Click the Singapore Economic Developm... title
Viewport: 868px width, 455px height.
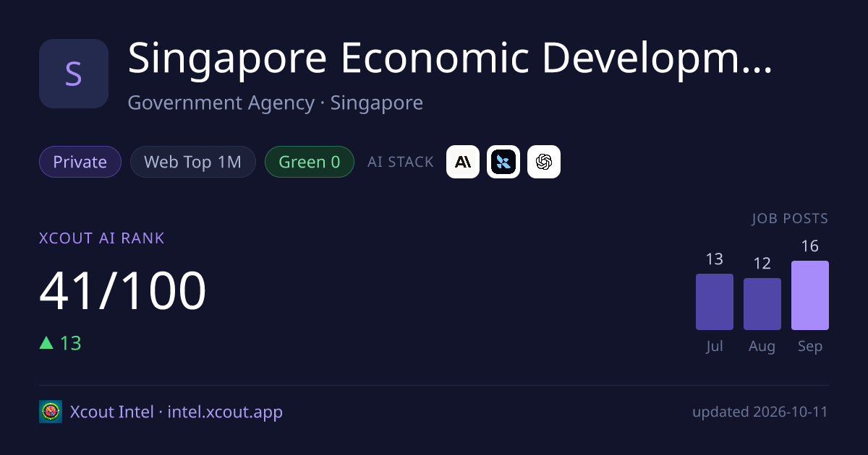pos(450,58)
